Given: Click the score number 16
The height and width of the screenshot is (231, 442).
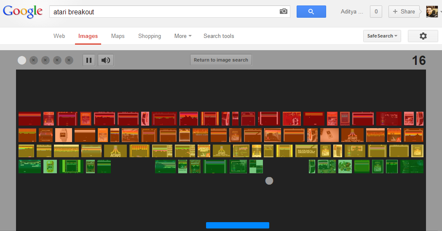Looking at the screenshot, I should 418,60.
